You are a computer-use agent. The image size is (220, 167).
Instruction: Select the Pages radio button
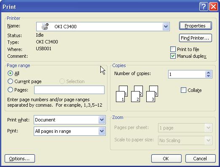pyautogui.click(x=10, y=90)
